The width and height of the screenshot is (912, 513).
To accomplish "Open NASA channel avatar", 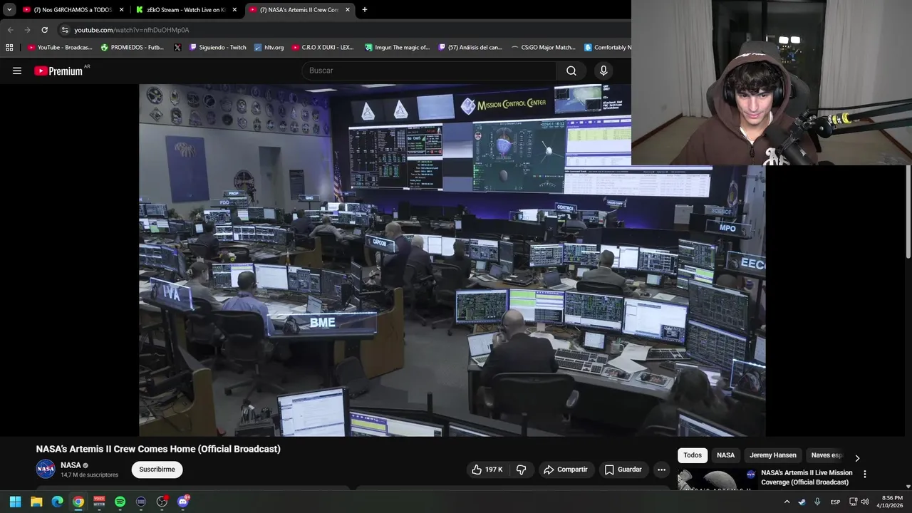I will coord(46,469).
